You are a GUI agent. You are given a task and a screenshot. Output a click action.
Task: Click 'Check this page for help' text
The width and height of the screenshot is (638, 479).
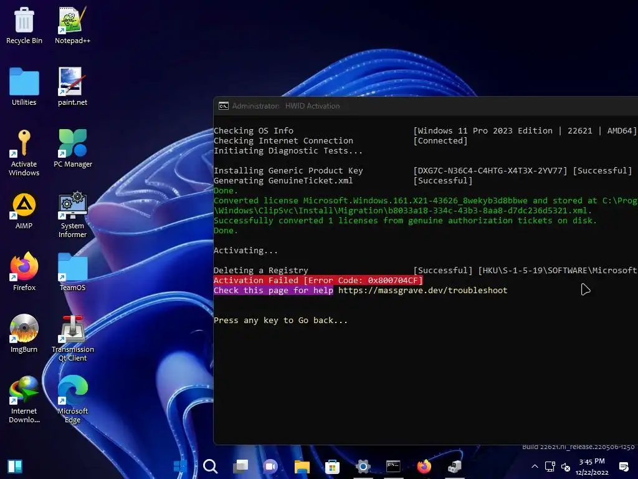(x=274, y=291)
